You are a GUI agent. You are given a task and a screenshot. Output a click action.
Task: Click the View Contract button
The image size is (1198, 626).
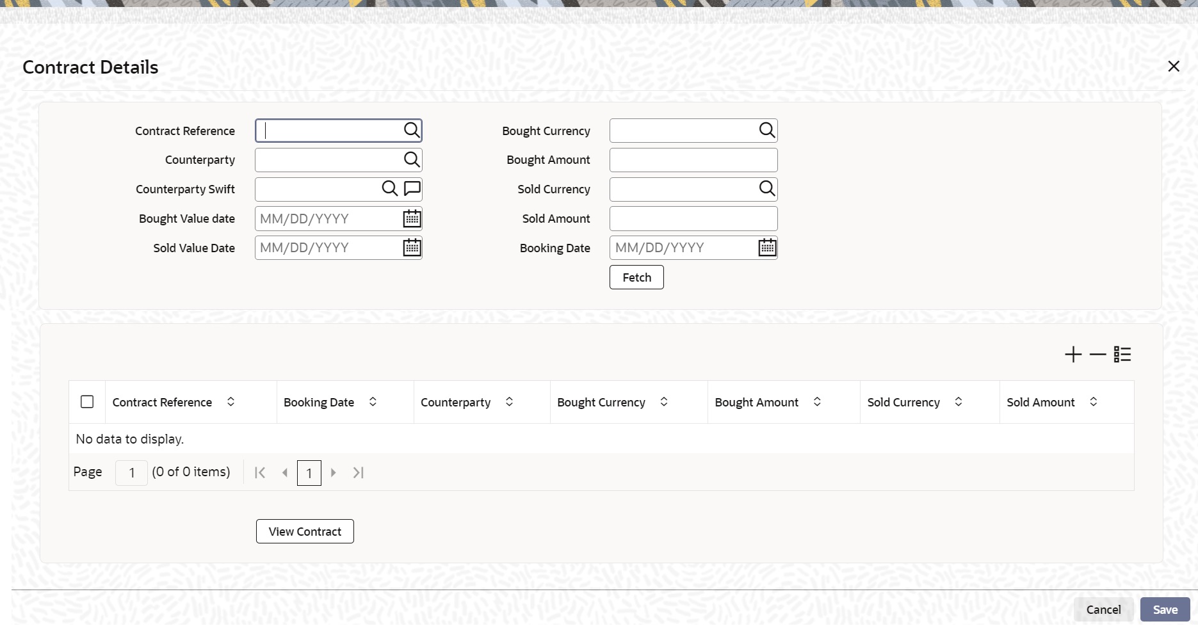(305, 531)
